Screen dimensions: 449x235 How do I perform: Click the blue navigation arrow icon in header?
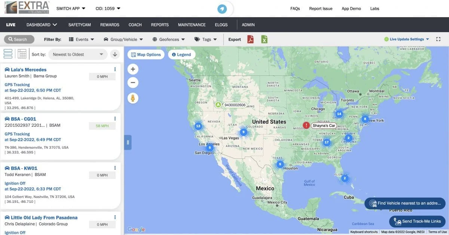click(x=222, y=9)
